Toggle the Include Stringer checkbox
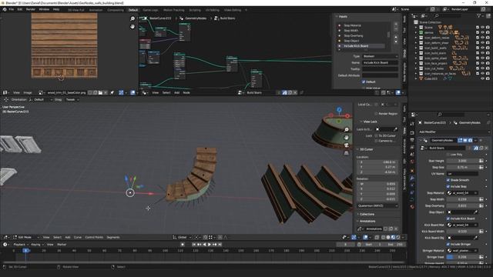Viewport: 493px width, 277px height. pos(448,244)
